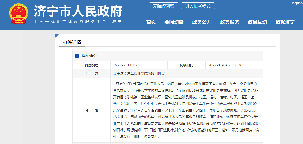Go to 首页 home page
The height and width of the screenshot is (144, 303).
151,22
